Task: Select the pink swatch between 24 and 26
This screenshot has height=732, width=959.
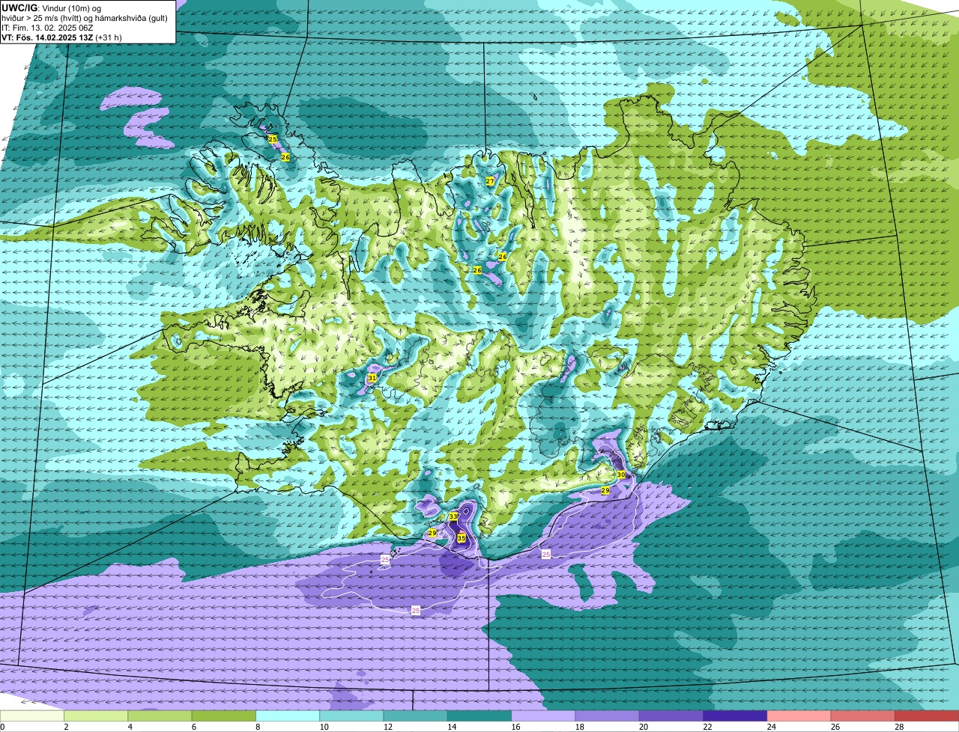Action: pos(799,716)
